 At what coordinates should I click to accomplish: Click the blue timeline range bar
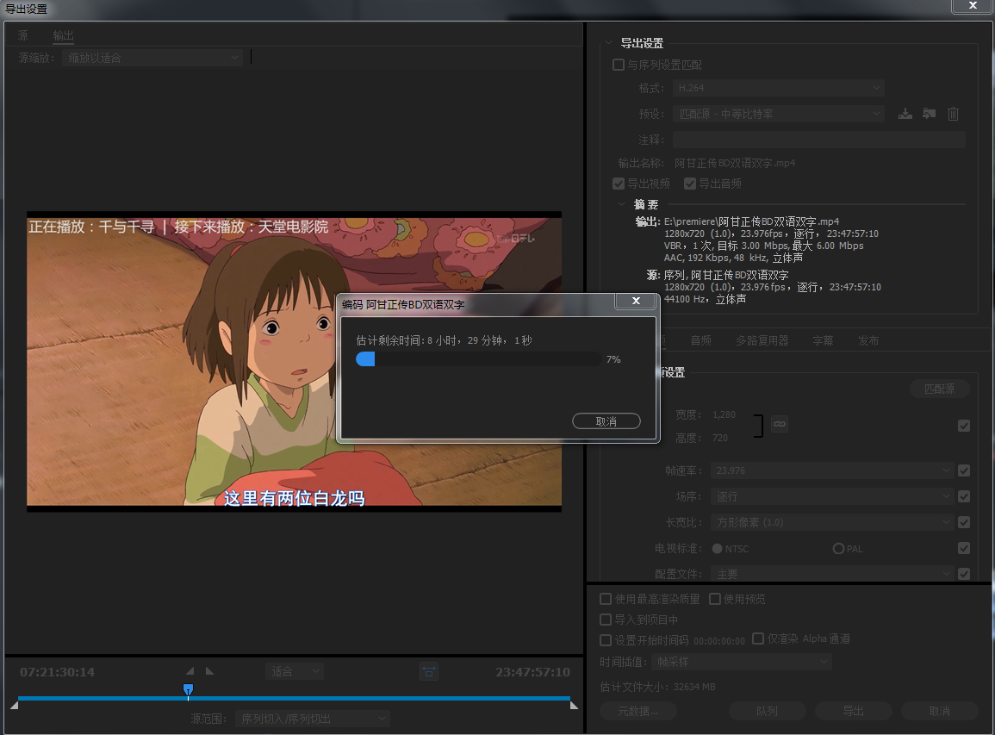pos(294,698)
